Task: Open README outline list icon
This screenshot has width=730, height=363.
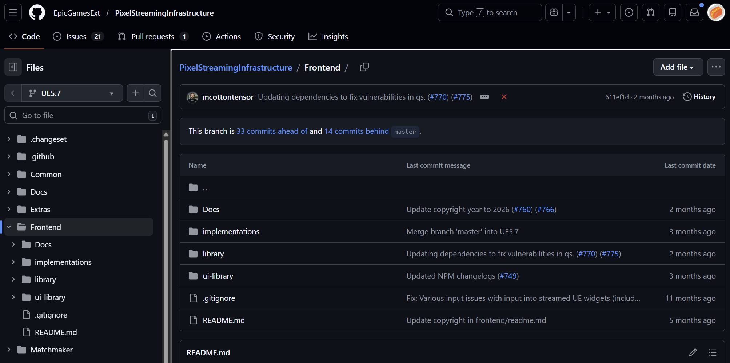Action: pos(712,352)
